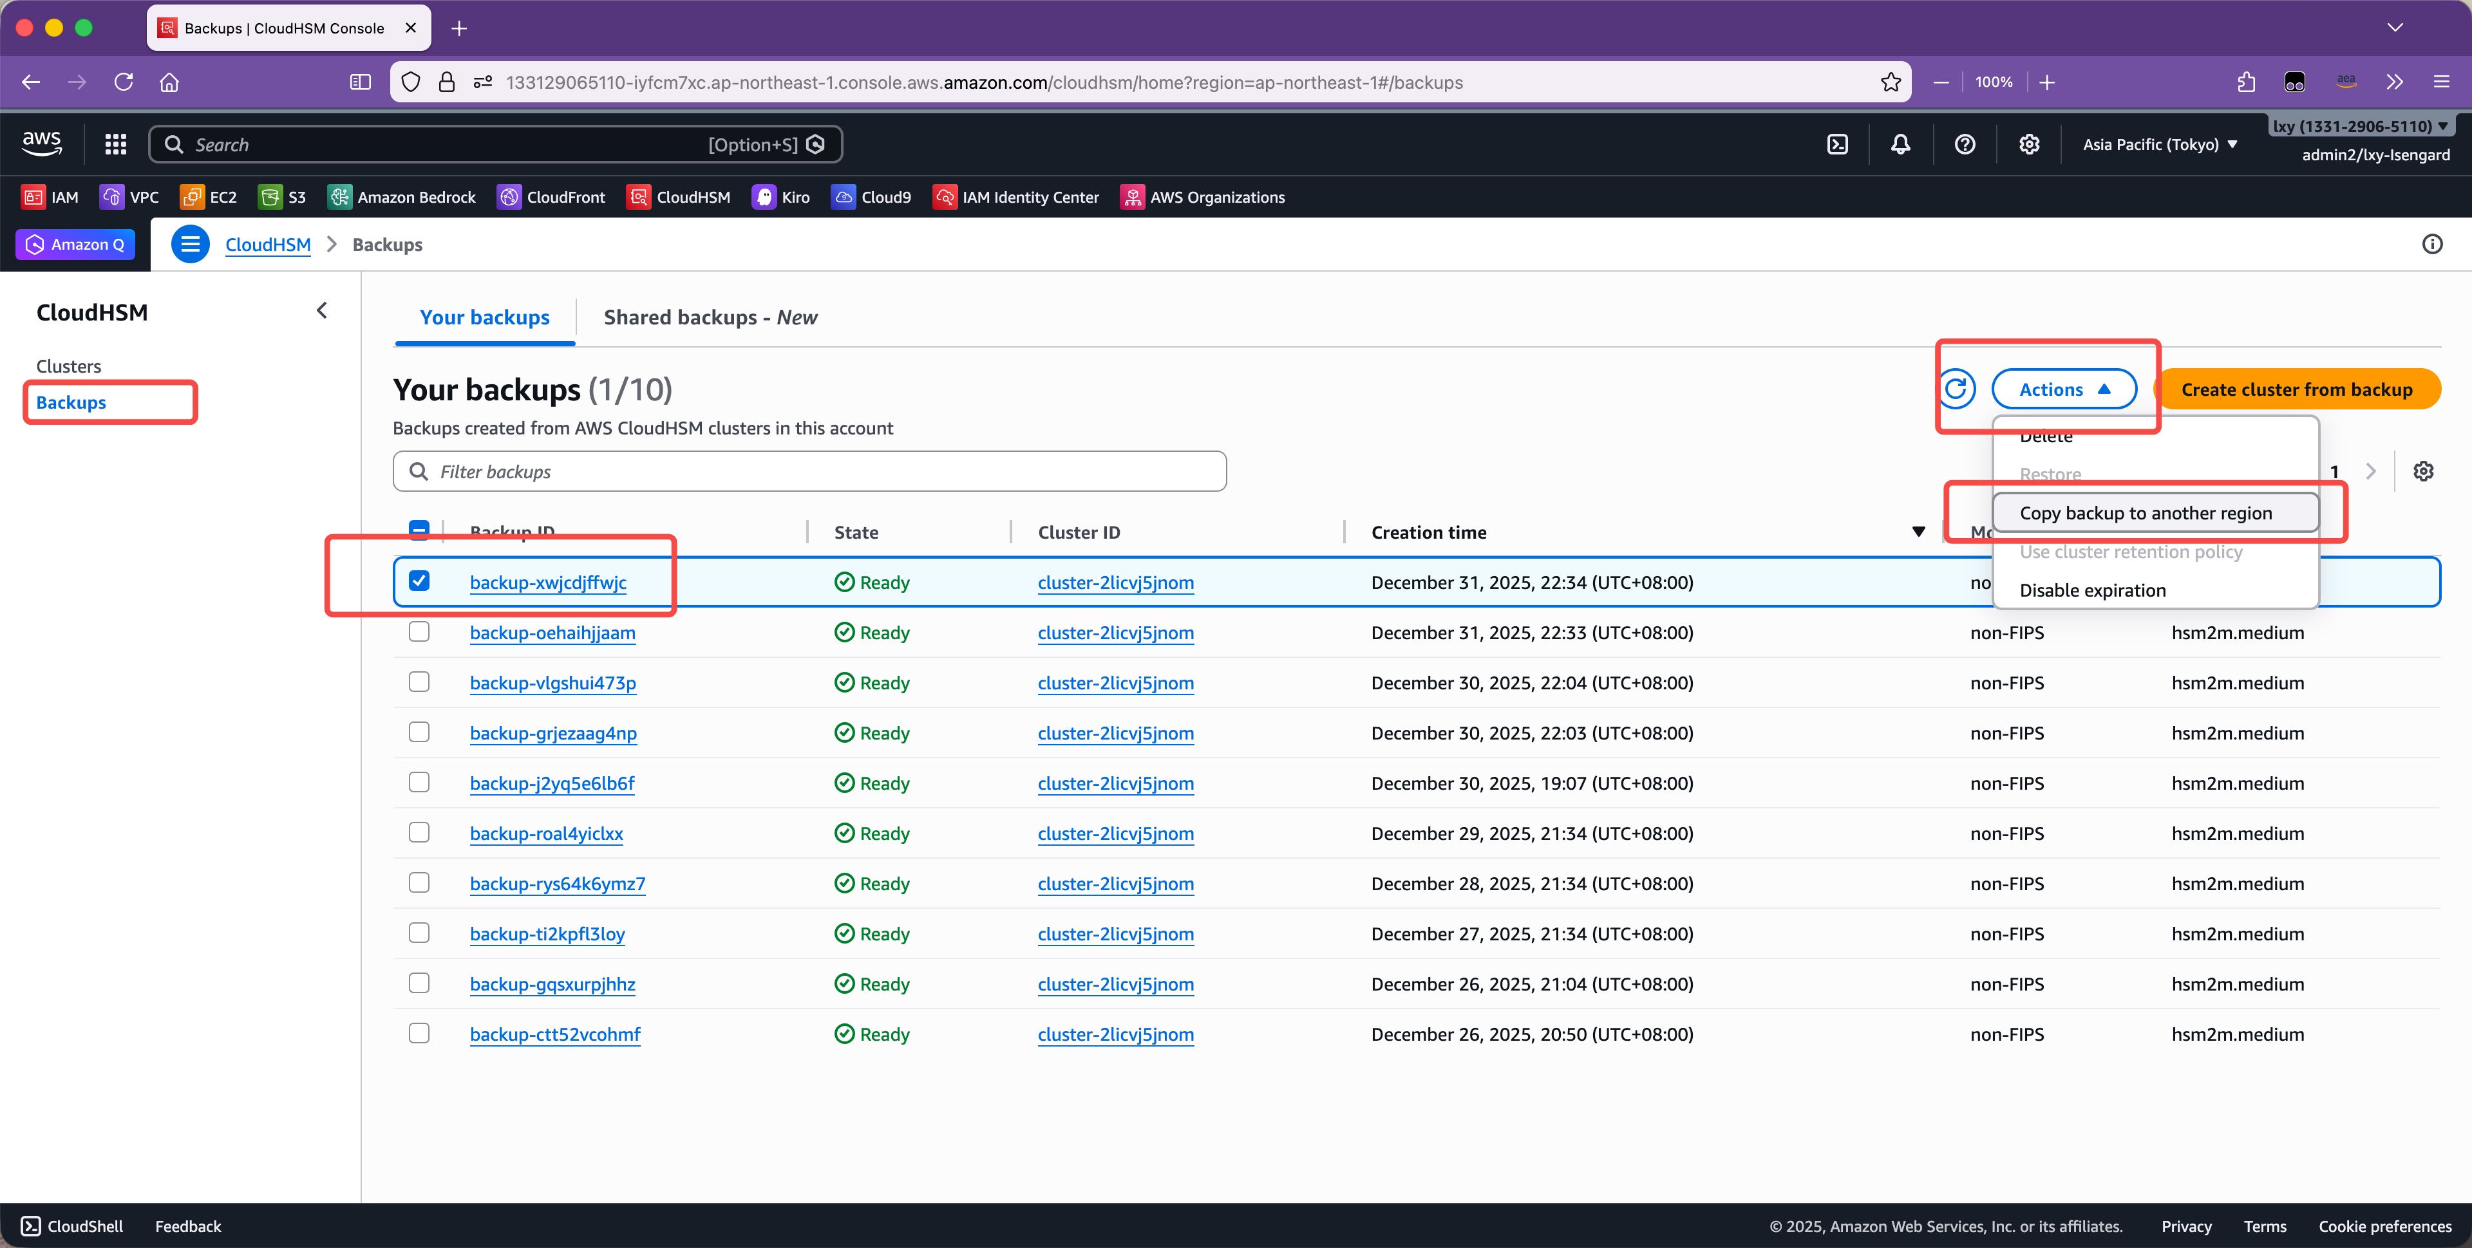Collapse the Actions dropdown
Viewport: 2472px width, 1248px height.
(2063, 389)
